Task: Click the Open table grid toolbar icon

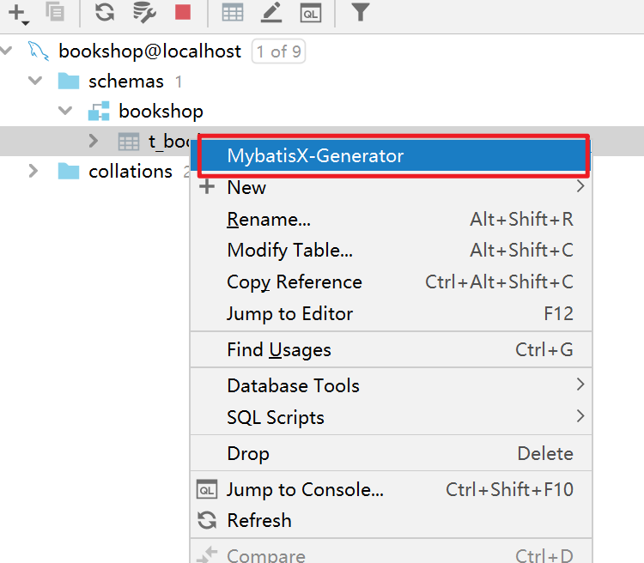Action: pyautogui.click(x=233, y=12)
